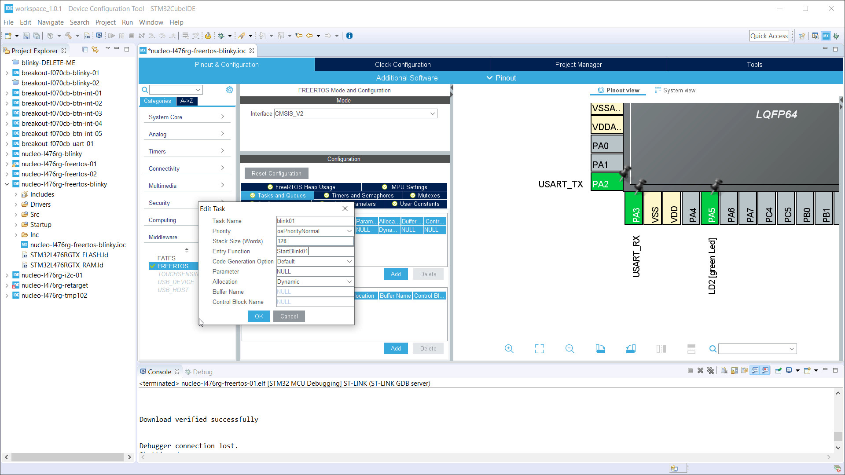The height and width of the screenshot is (475, 845).
Task: Click the Stack Size input field
Action: 315,241
